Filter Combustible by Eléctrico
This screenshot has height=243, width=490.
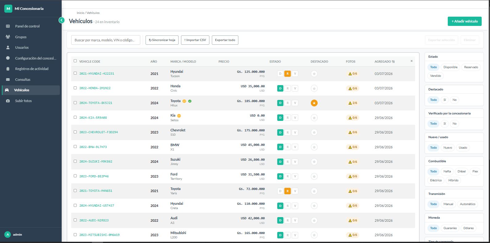pos(436,180)
